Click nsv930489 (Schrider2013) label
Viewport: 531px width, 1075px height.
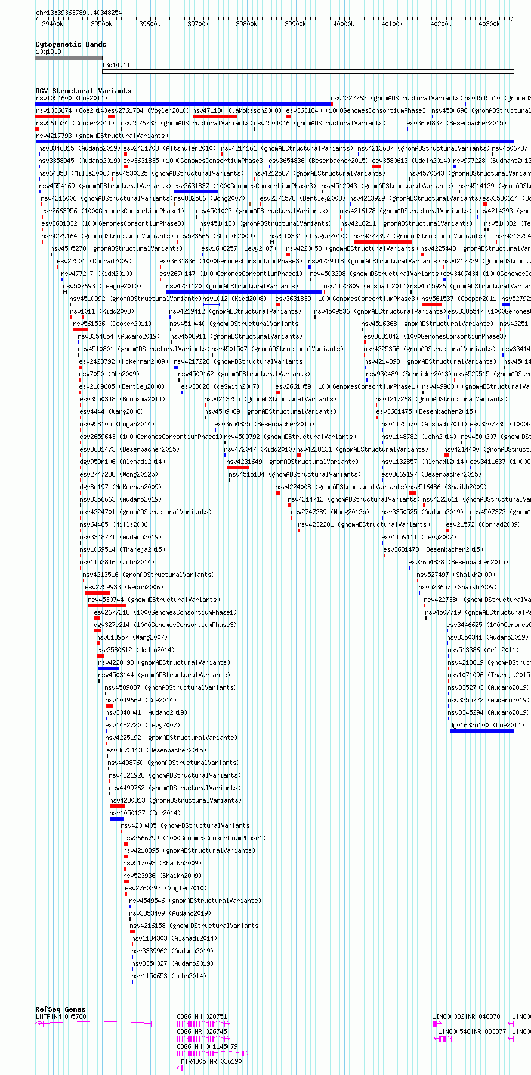tap(409, 374)
